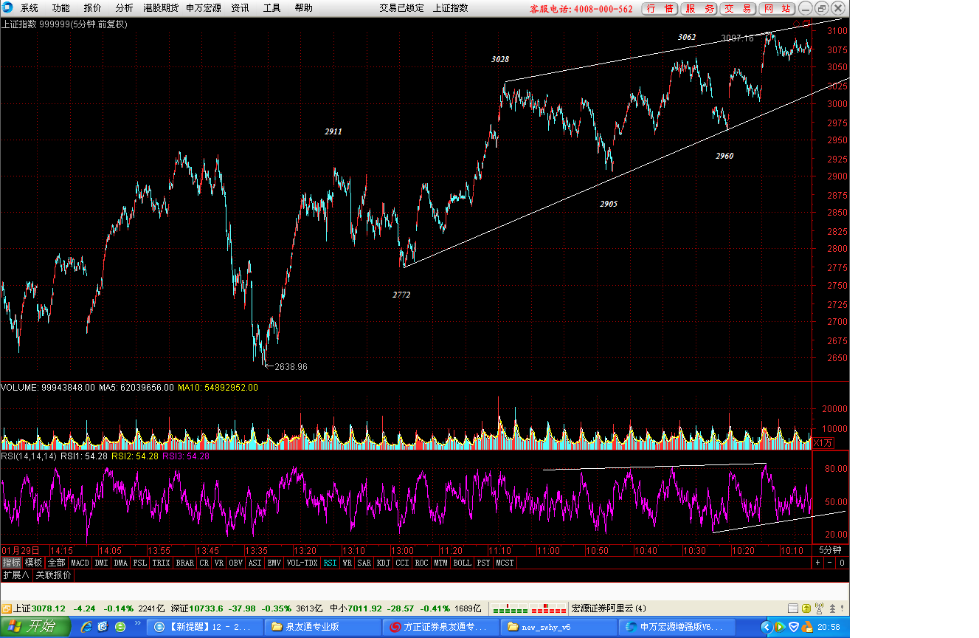
Task: Click the red diamond icon above chart
Action: [x=796, y=24]
